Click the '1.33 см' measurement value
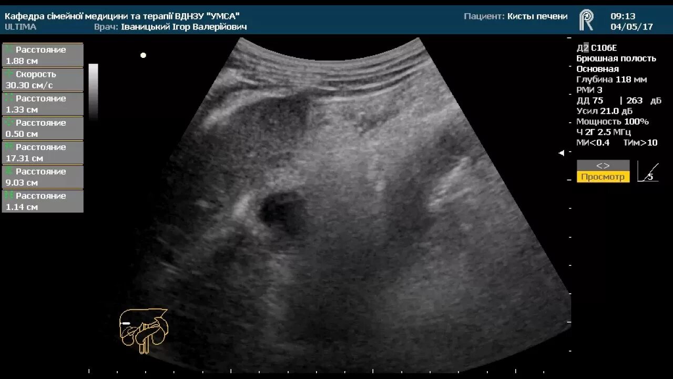The height and width of the screenshot is (379, 673). tap(22, 110)
